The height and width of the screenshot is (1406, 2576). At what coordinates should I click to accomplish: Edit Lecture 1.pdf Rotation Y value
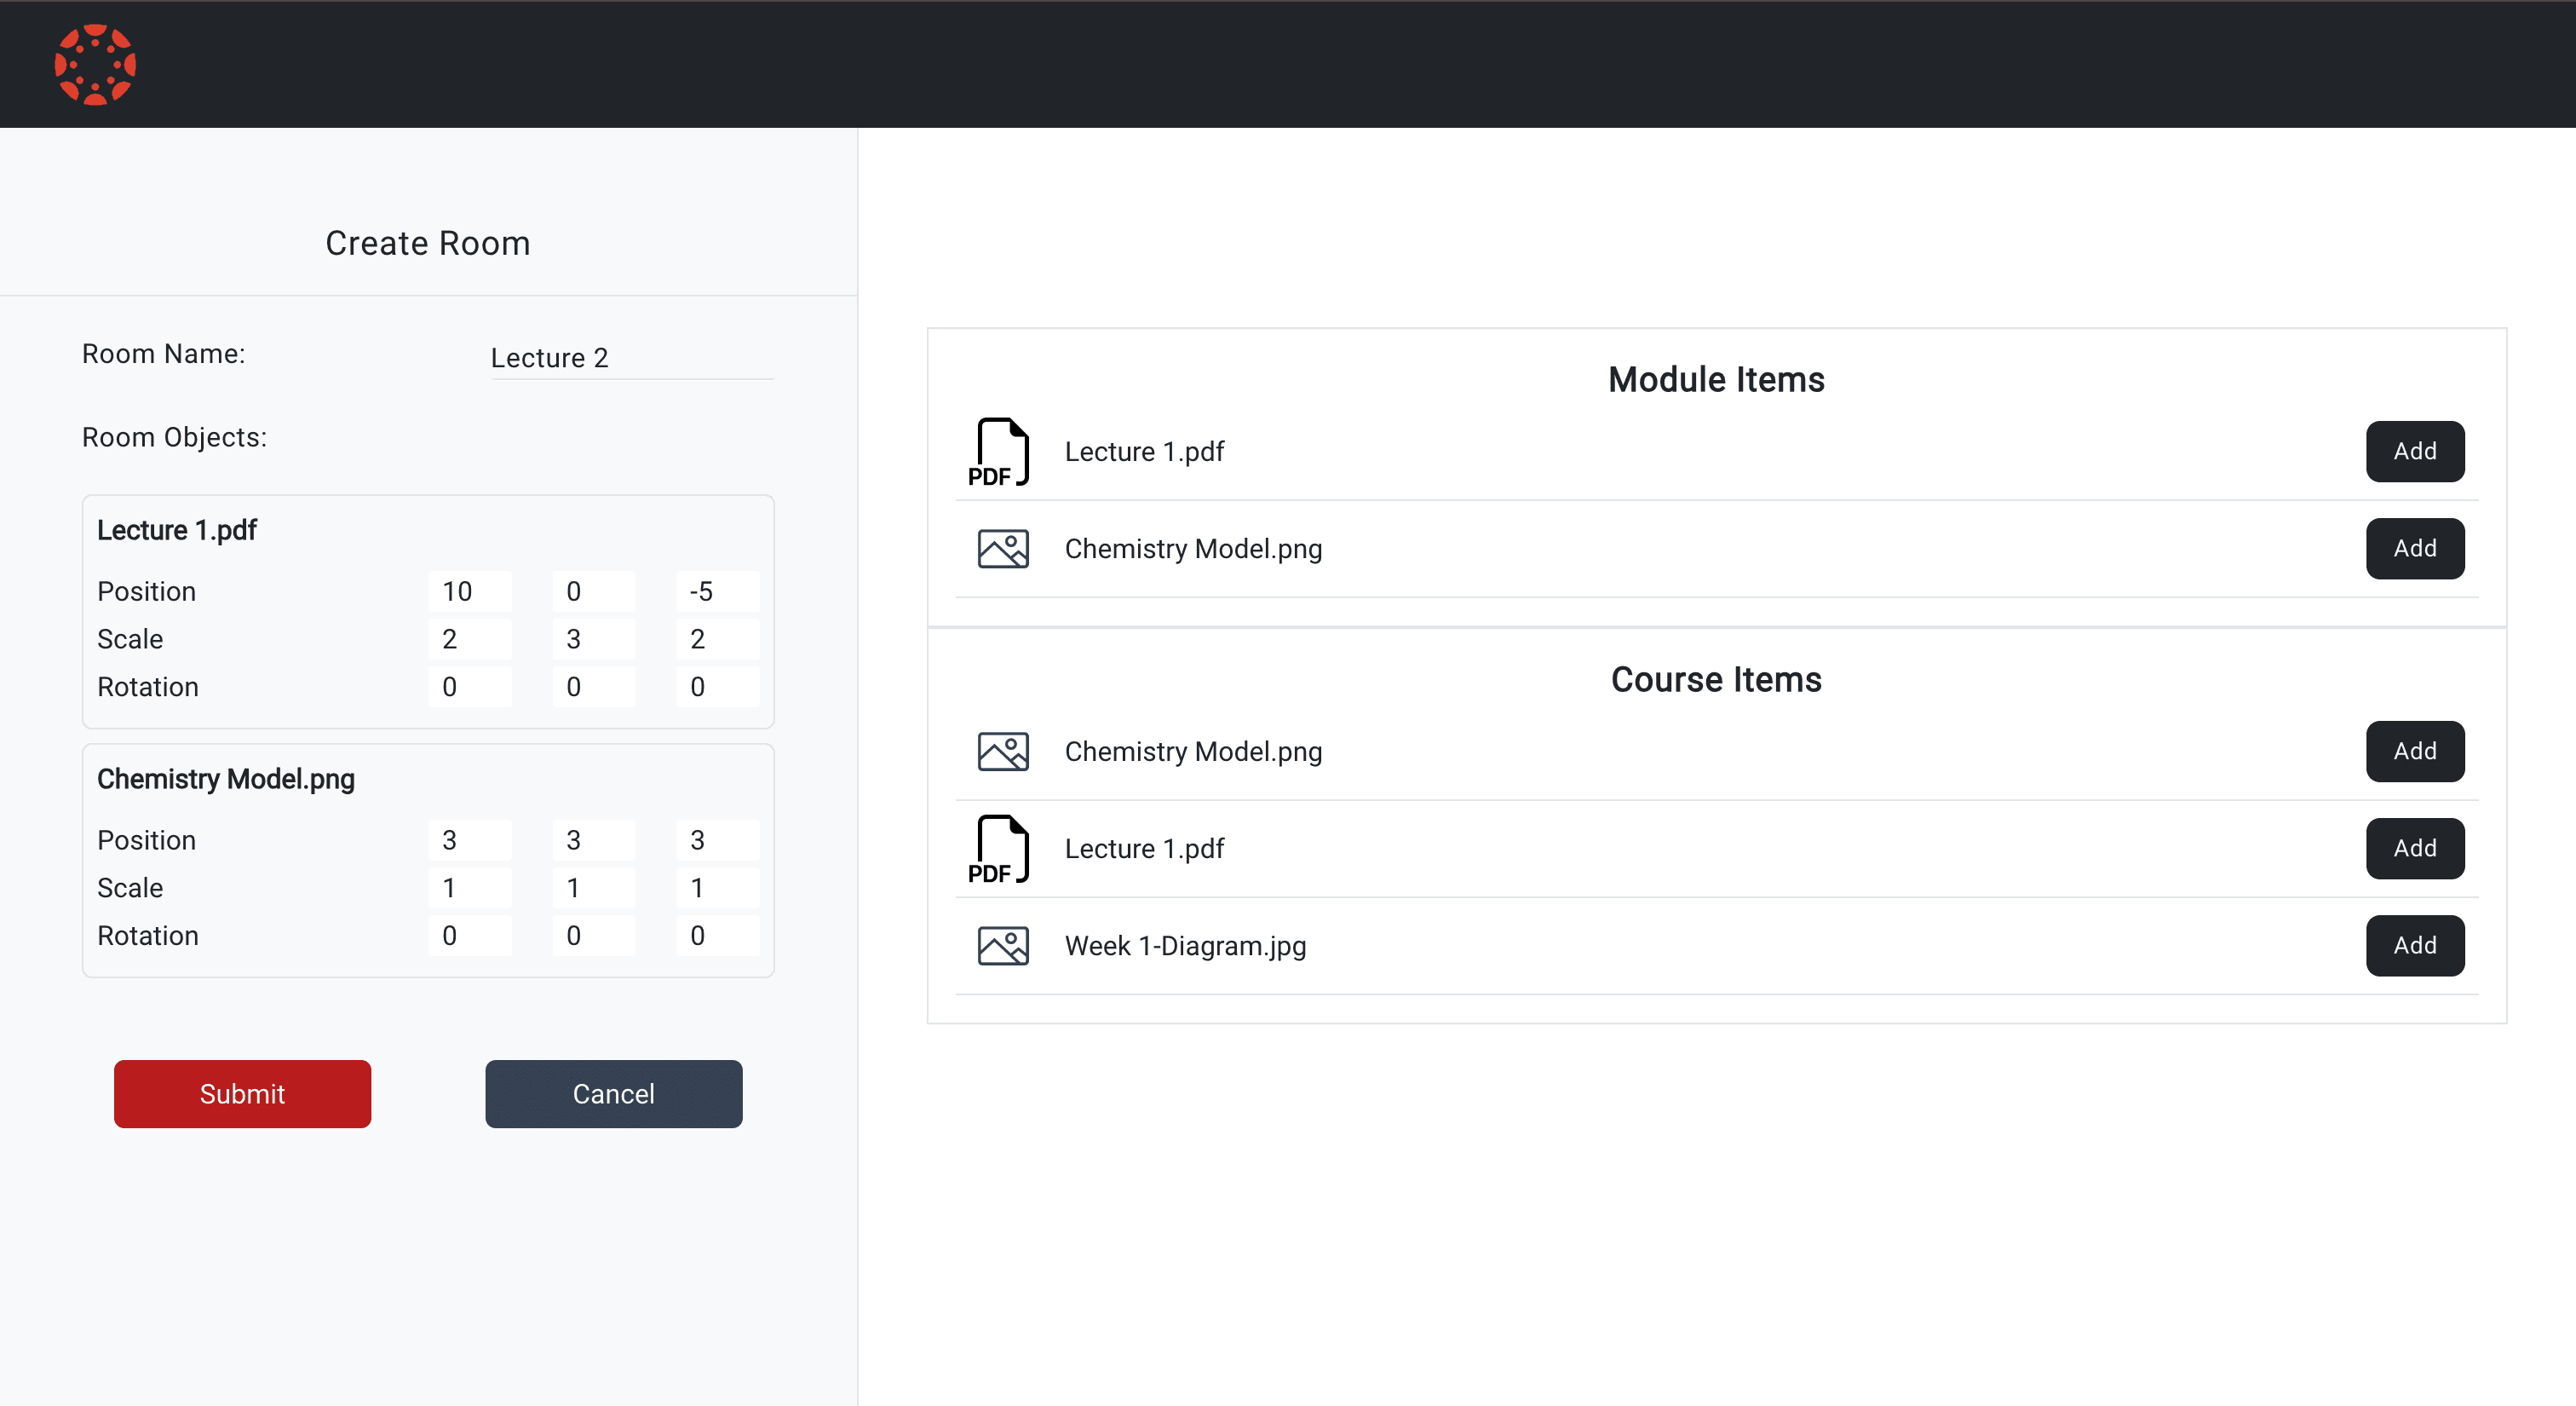[x=594, y=687]
